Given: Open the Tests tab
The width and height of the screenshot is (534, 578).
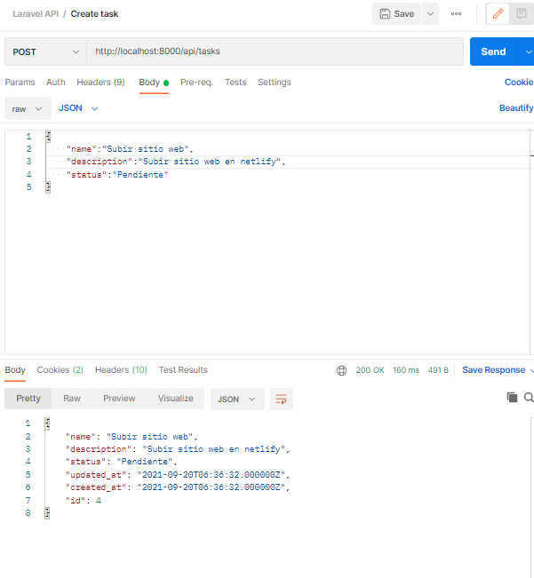Looking at the screenshot, I should click(235, 83).
